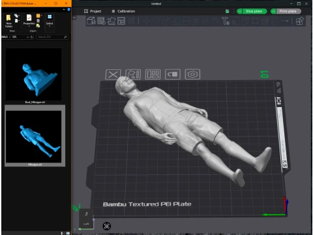The width and height of the screenshot is (313, 235).
Task: Expand the address bar history dropdown
Action: [27, 37]
